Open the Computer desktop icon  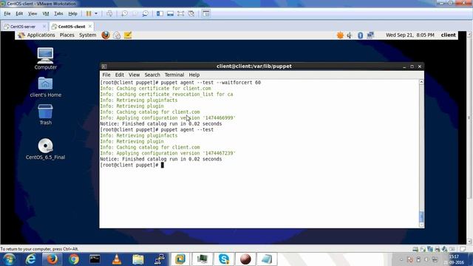coord(45,58)
